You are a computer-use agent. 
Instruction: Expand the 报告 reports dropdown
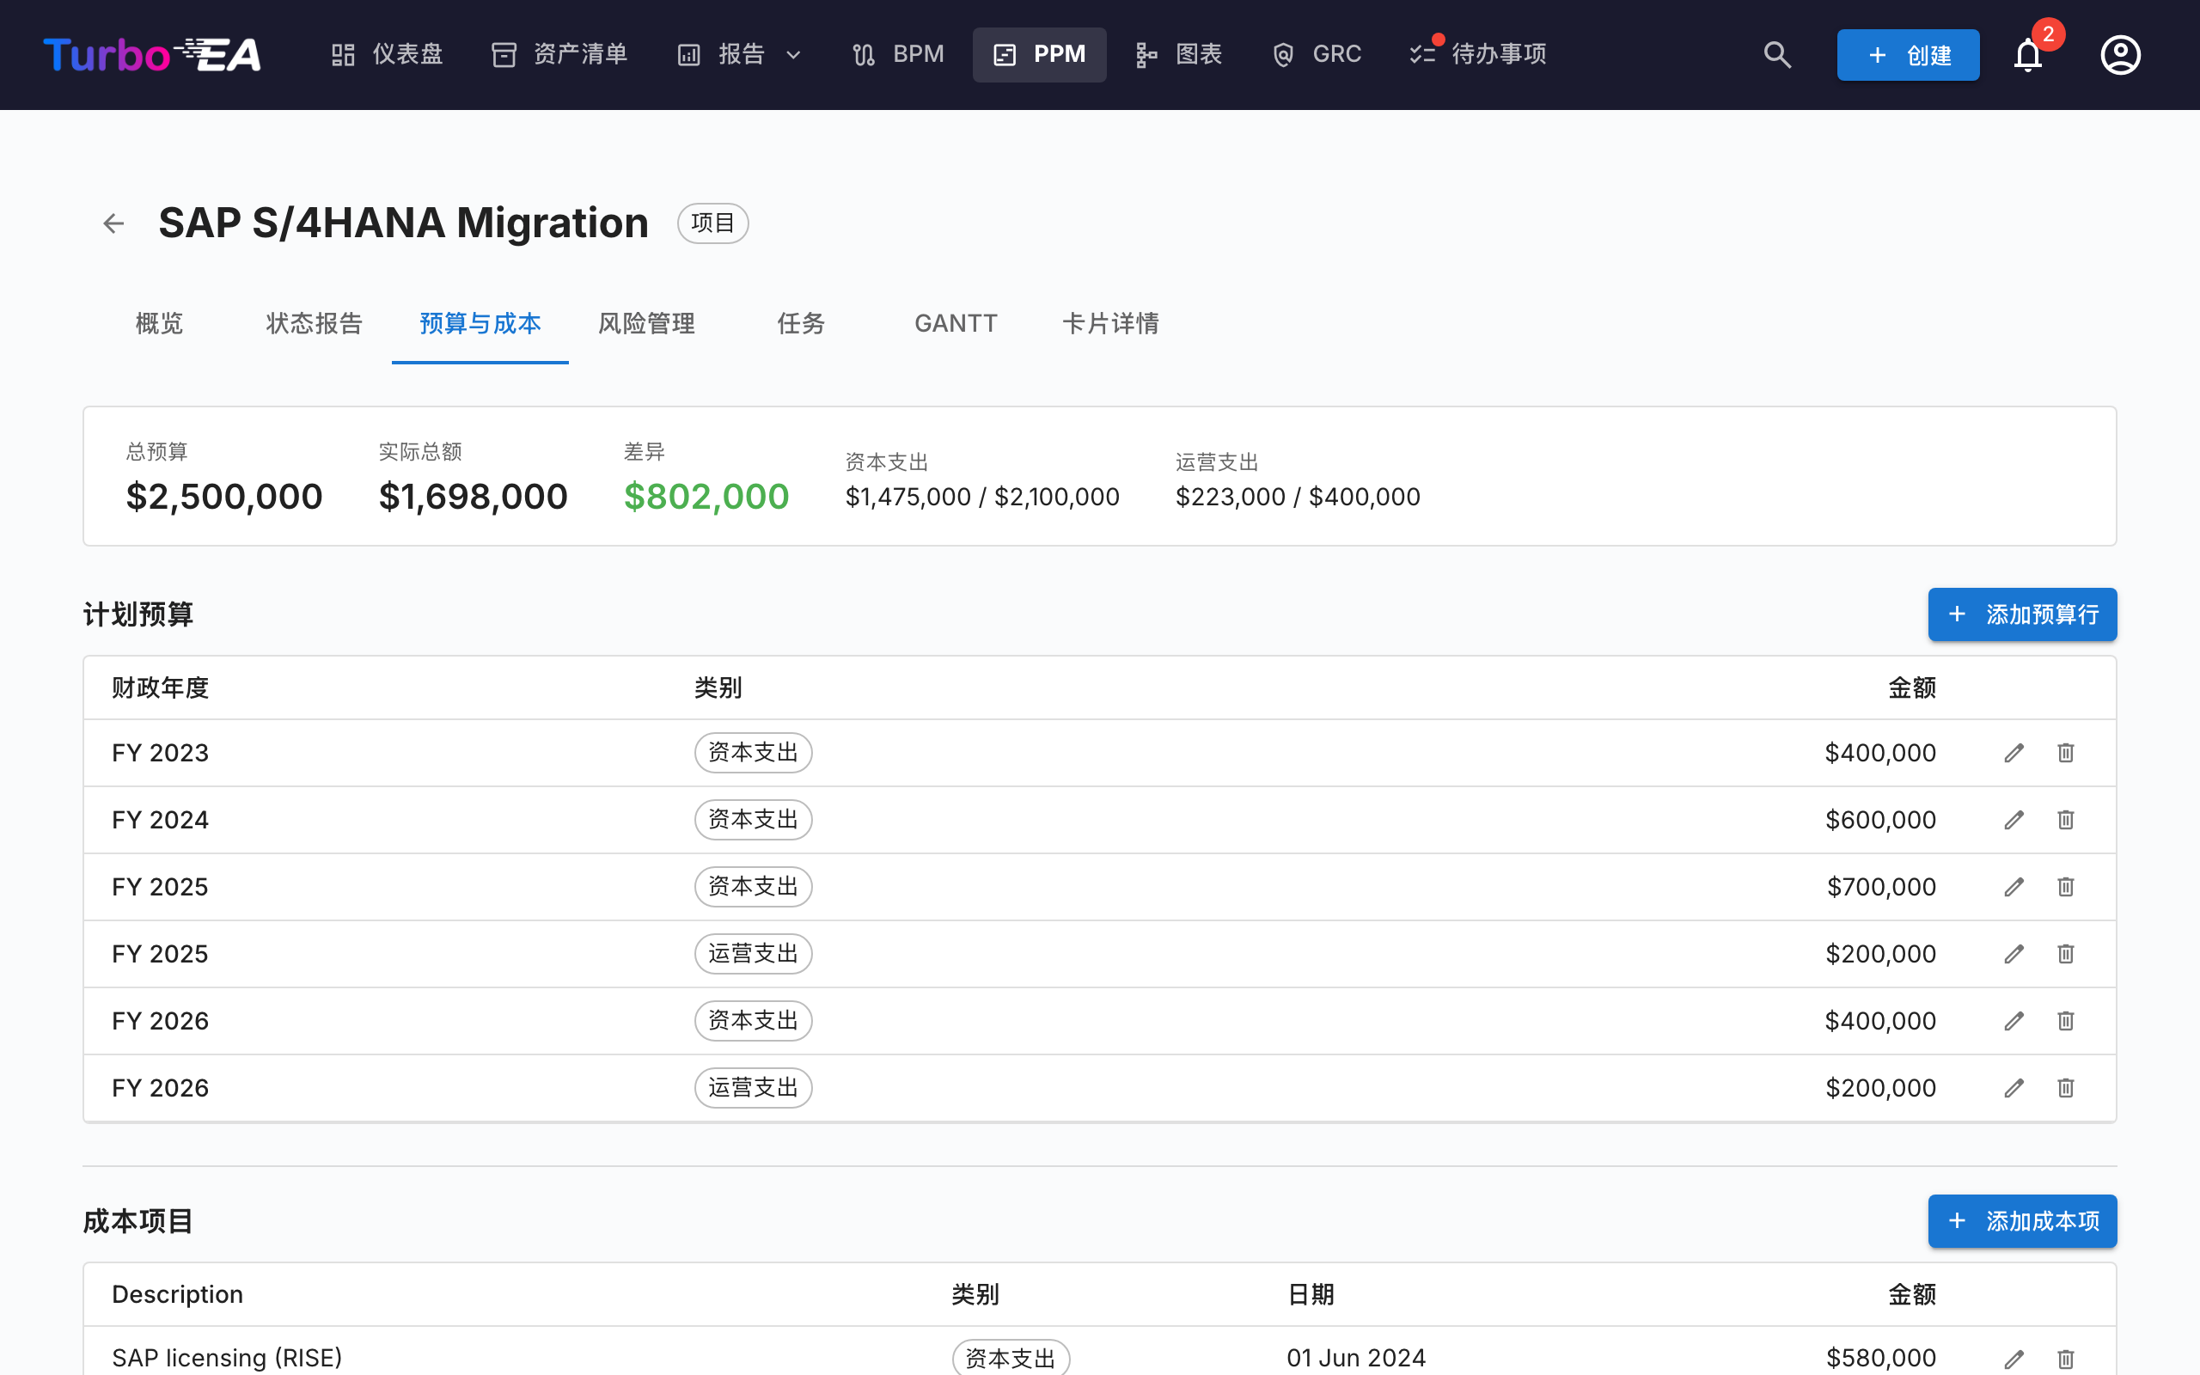point(740,54)
